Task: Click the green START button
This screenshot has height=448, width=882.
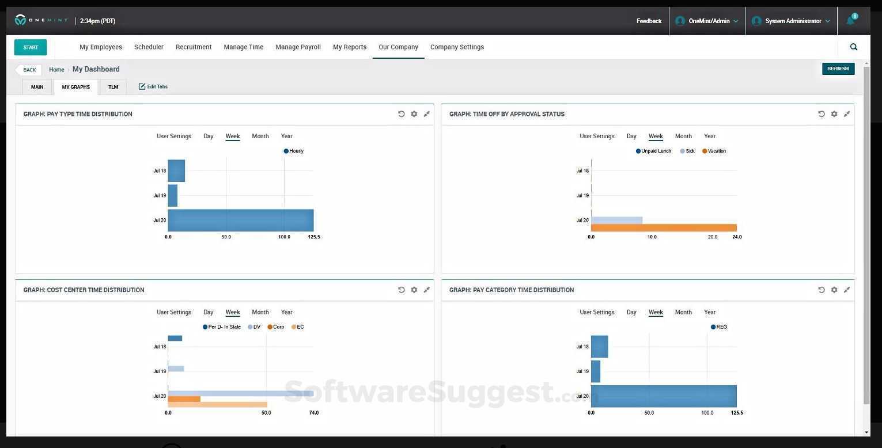Action: pyautogui.click(x=31, y=47)
